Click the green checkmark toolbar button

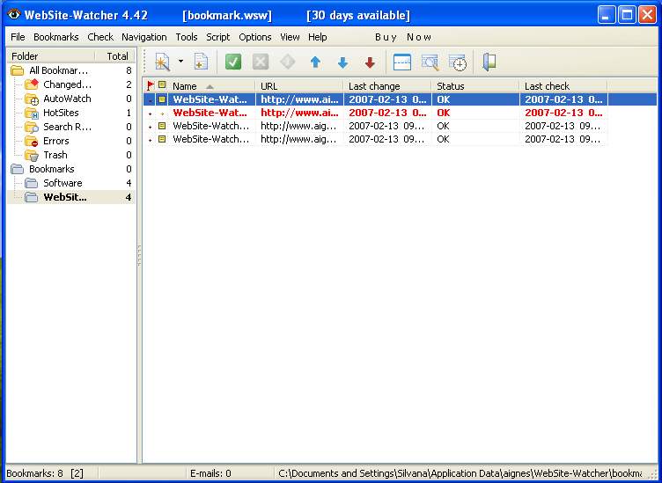click(233, 62)
